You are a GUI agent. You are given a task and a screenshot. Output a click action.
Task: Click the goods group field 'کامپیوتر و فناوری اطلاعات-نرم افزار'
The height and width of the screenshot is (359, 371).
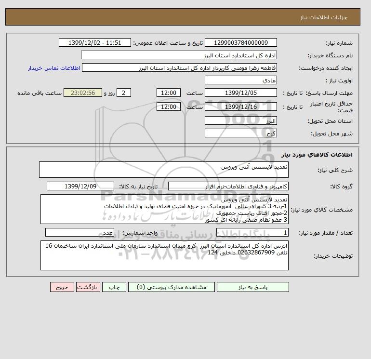point(228,186)
